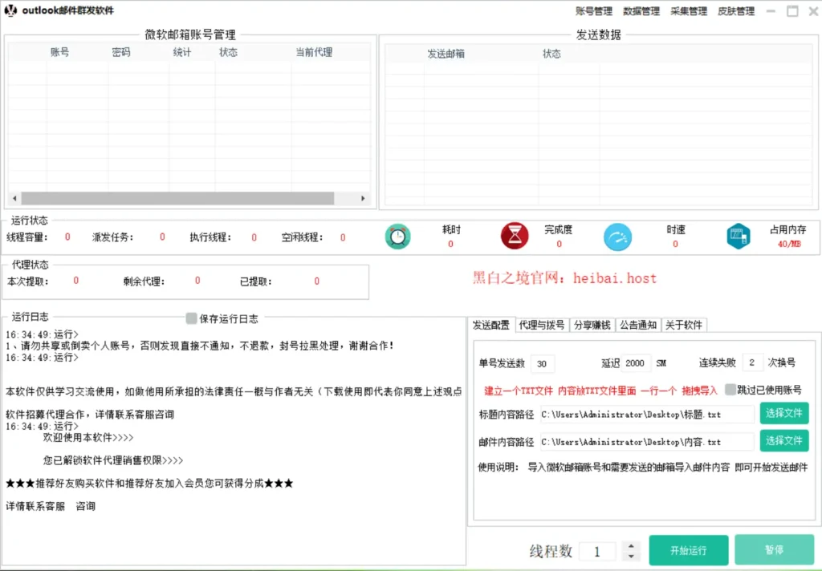Close the outlook邮件群发软件 window
Viewport: 822px width, 571px height.
click(x=813, y=11)
